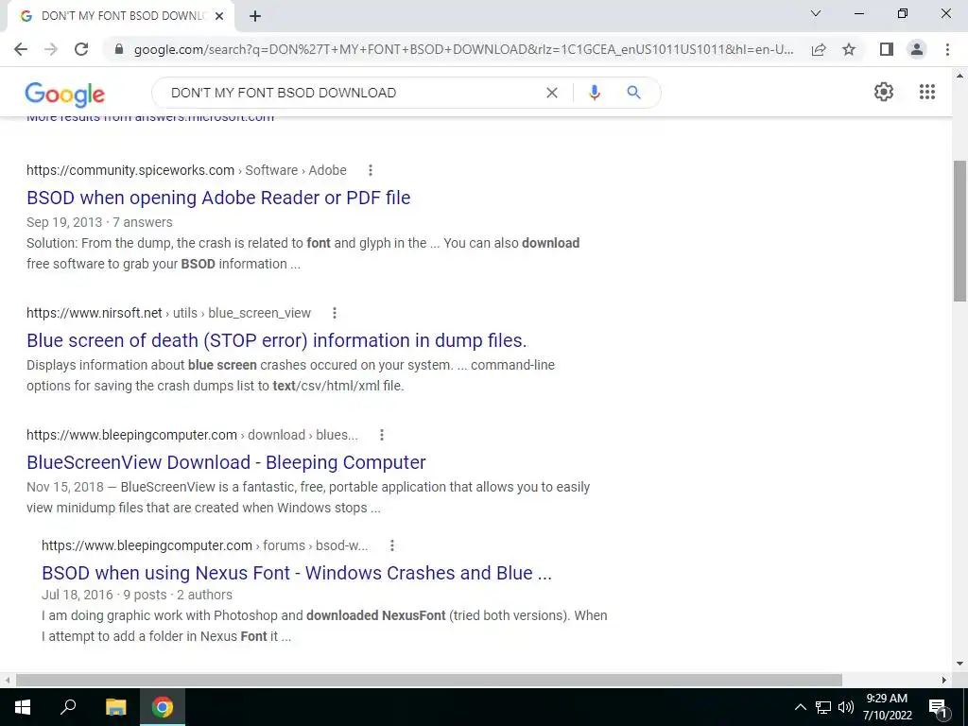Click the scroll-down arrow of vertical scrollbar
Viewport: 968px width, 726px height.
pos(959,664)
